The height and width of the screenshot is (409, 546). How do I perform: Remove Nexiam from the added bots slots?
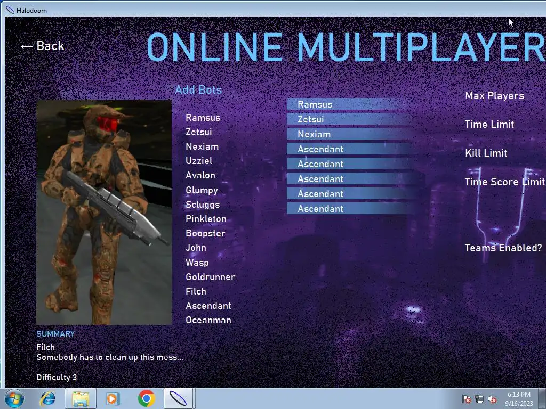pos(350,134)
